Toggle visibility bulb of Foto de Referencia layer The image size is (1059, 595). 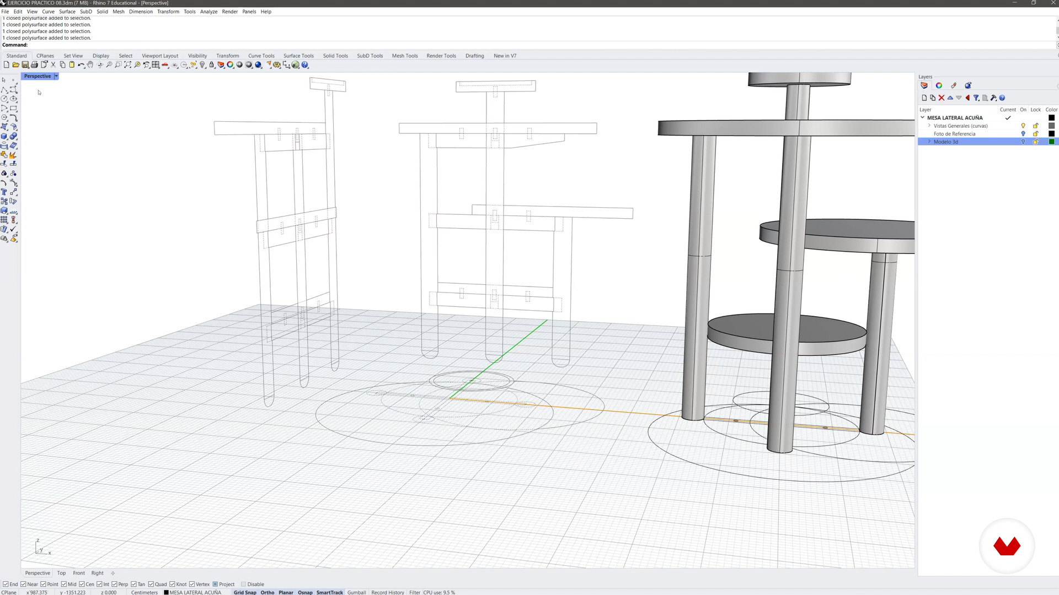tap(1023, 134)
